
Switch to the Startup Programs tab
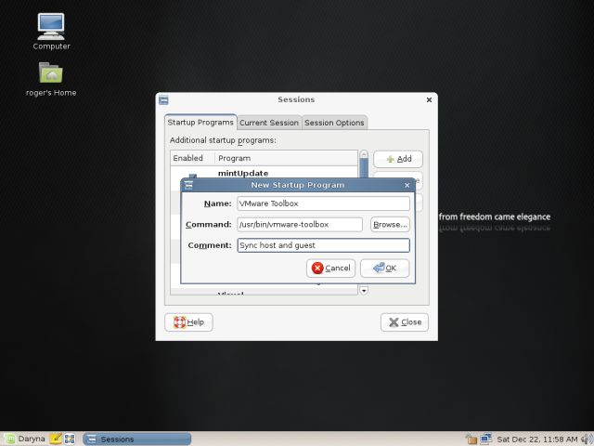tap(200, 122)
